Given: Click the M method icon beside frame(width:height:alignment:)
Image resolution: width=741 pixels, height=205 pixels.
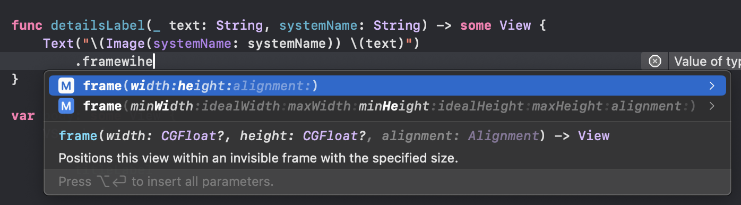Looking at the screenshot, I should (x=66, y=86).
